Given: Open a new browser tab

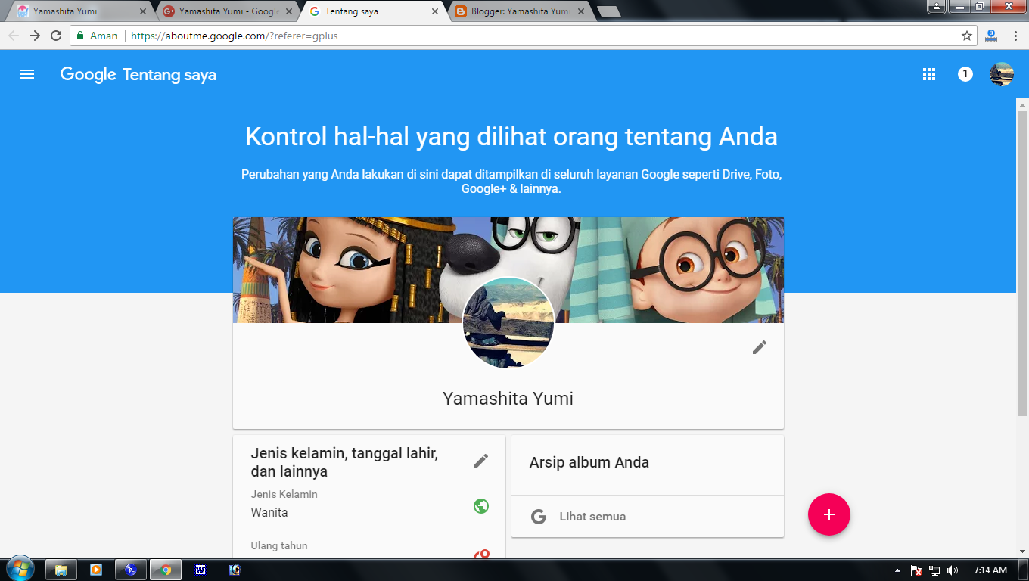Looking at the screenshot, I should [608, 11].
